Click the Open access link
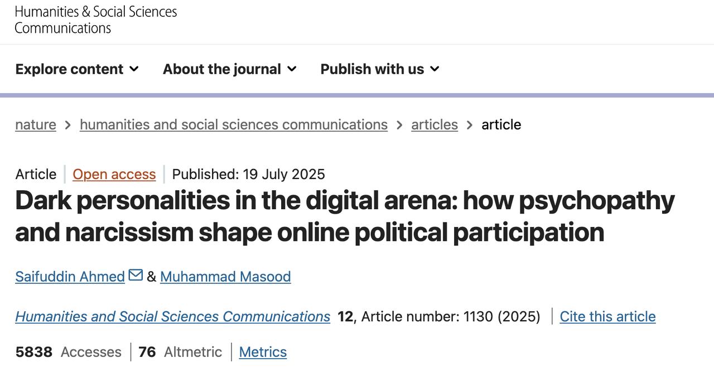The width and height of the screenshot is (714, 391). [x=114, y=174]
